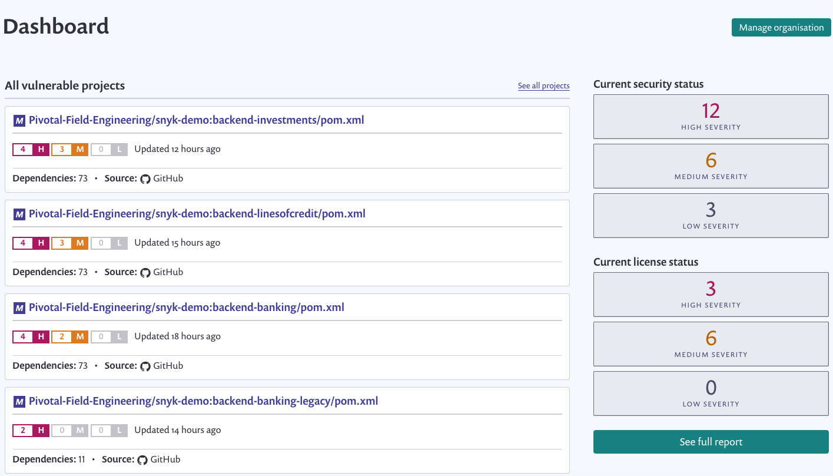The image size is (833, 476).
Task: Click Dependencies: 73 in backend-investments card
Action: [50, 178]
